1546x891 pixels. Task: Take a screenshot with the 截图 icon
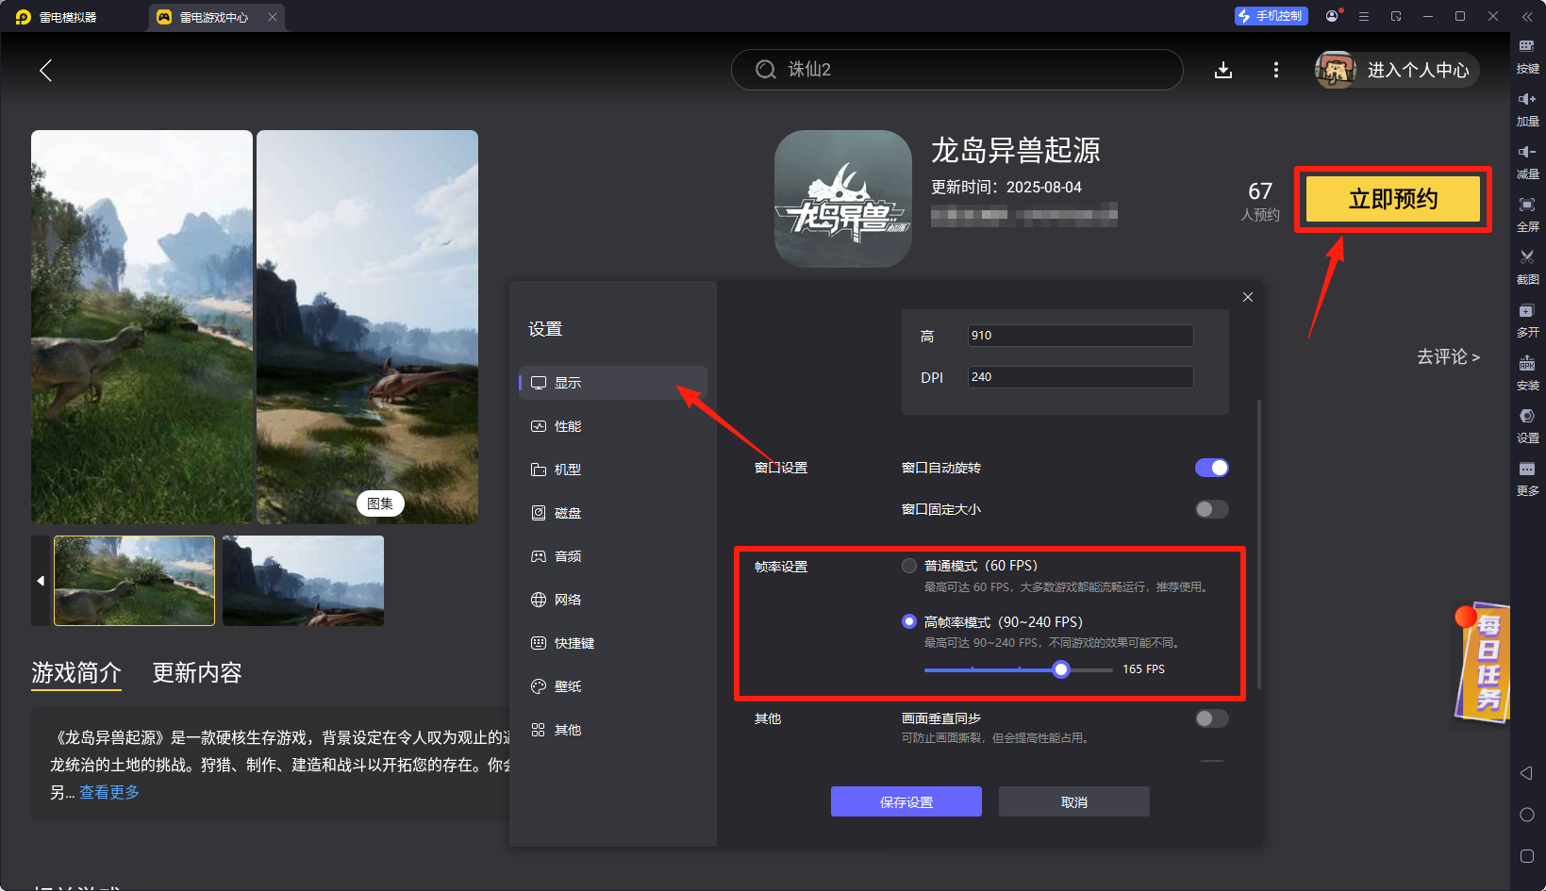[1527, 267]
